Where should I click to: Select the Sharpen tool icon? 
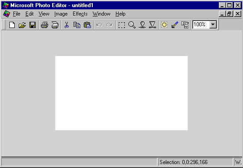point(152,25)
